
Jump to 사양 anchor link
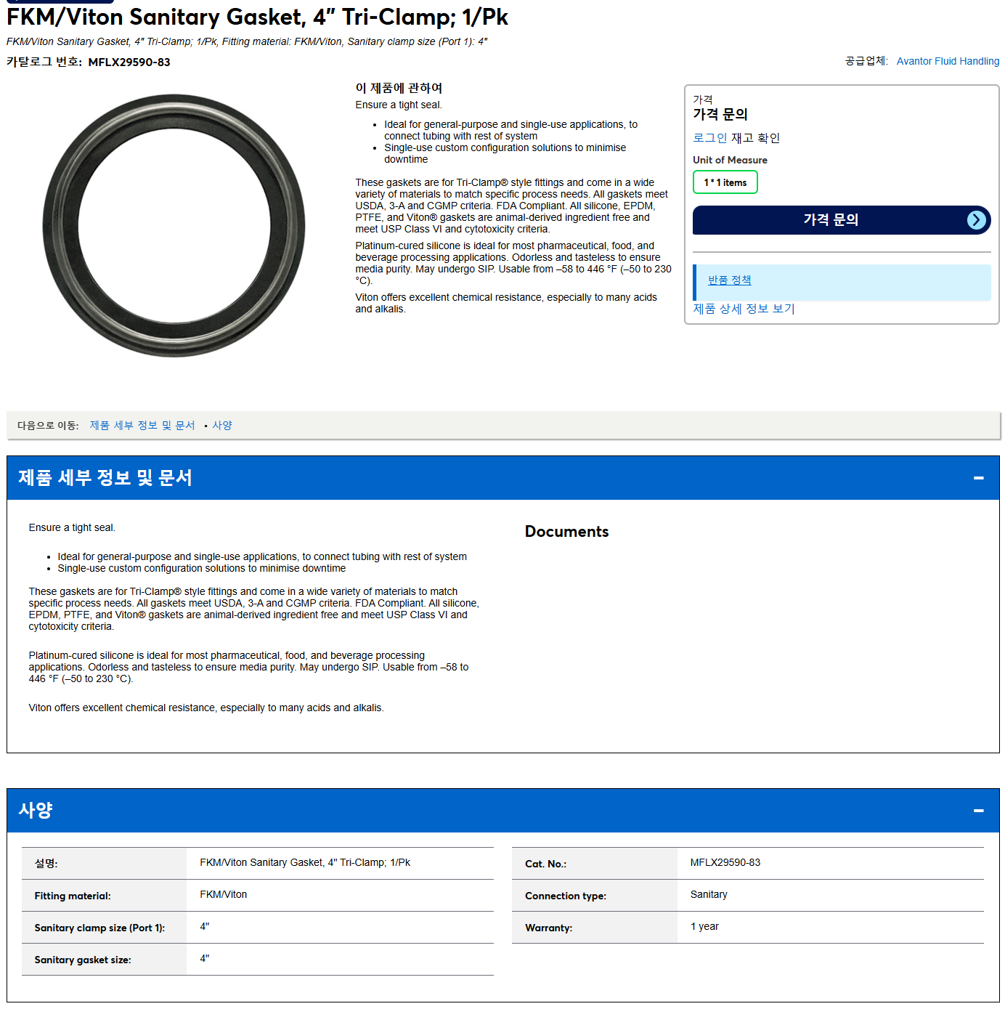point(222,425)
